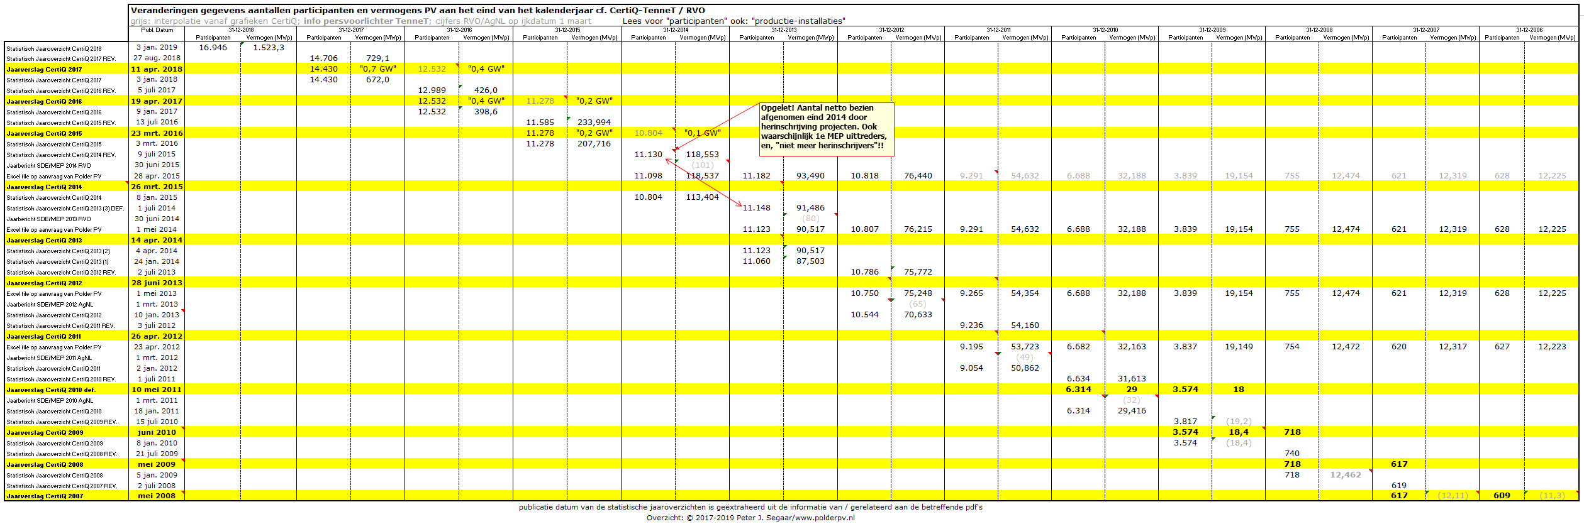
Task: Select the 672,0 MWp cell
Action: (377, 80)
